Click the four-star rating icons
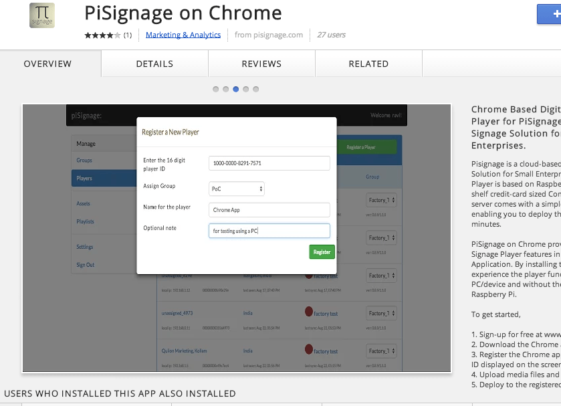The width and height of the screenshot is (561, 406). click(x=102, y=35)
